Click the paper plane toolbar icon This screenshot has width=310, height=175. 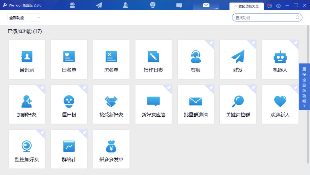(99, 5)
